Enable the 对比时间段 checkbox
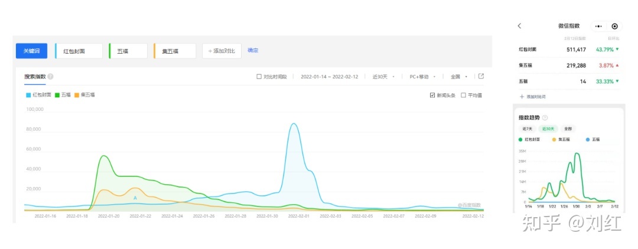 [x=259, y=77]
